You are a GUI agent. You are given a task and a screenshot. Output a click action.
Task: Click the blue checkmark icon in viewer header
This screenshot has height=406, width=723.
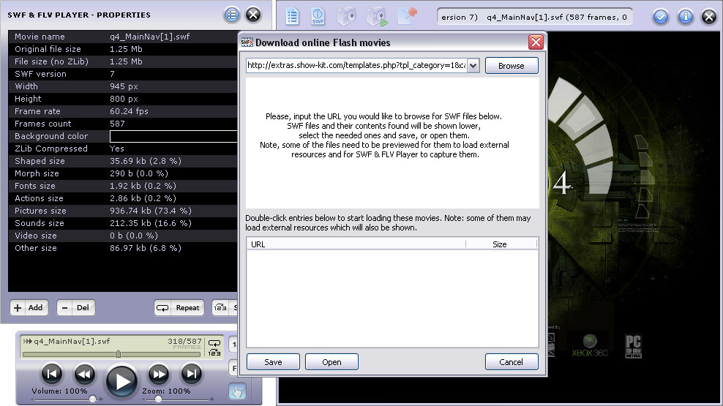tap(661, 17)
